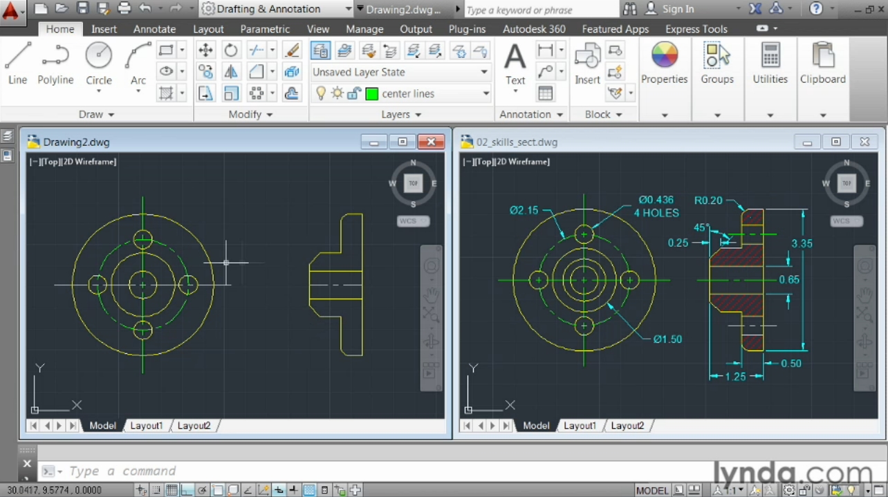
Task: Click the Table tool in Annotation panel
Action: click(x=546, y=93)
